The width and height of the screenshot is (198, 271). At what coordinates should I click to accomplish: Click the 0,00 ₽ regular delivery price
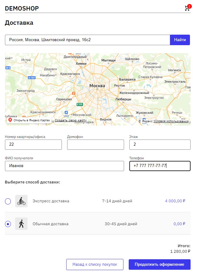point(179,224)
